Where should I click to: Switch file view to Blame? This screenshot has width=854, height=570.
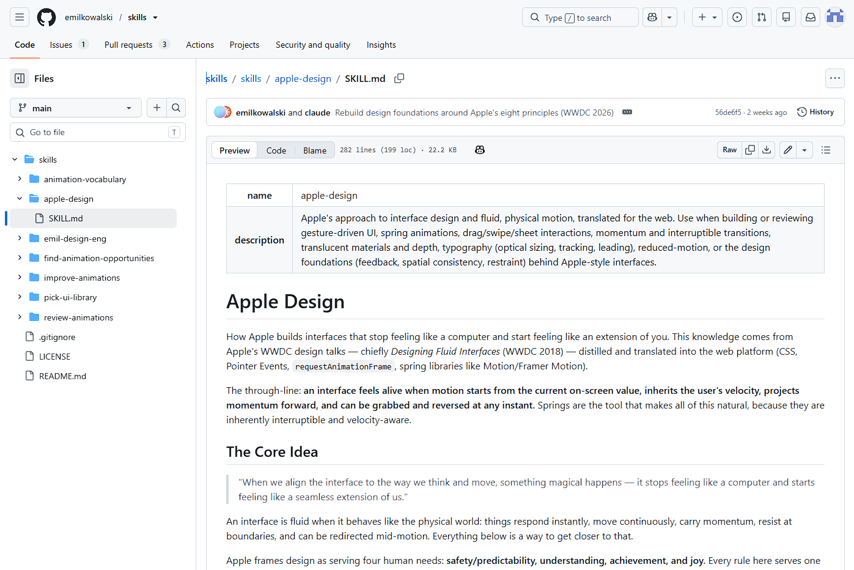click(x=315, y=150)
